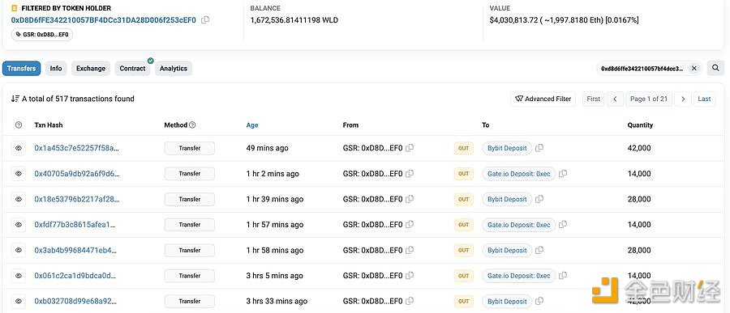Jump to the Last page
730x313 pixels.
[704, 99]
